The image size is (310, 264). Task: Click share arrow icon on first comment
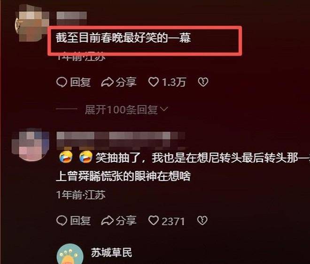pyautogui.click(x=107, y=82)
